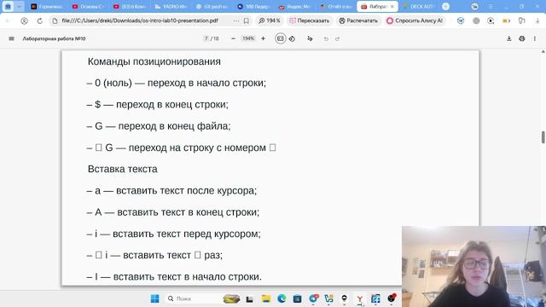This screenshot has height=307, width=546.
Task: Open Microsoft Store from taskbar
Action: 297,298
